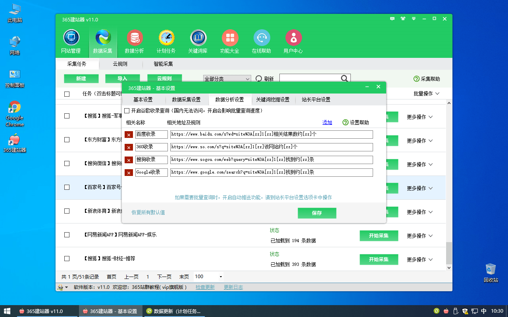This screenshot has height=317, width=508.
Task: Click Windows Security tray icon
Action: coord(465,311)
